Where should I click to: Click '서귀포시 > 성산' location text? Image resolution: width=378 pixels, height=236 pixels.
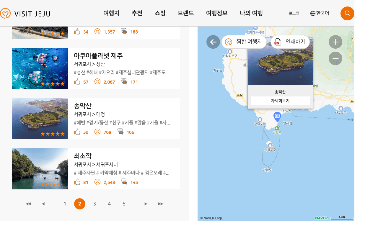coord(89,64)
